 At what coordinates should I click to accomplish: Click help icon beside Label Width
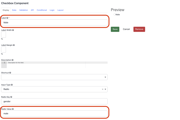[x=13, y=30]
